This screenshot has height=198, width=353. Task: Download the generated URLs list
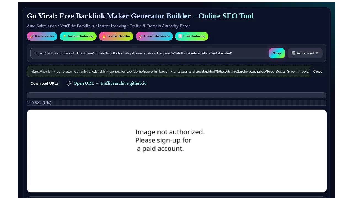45,84
